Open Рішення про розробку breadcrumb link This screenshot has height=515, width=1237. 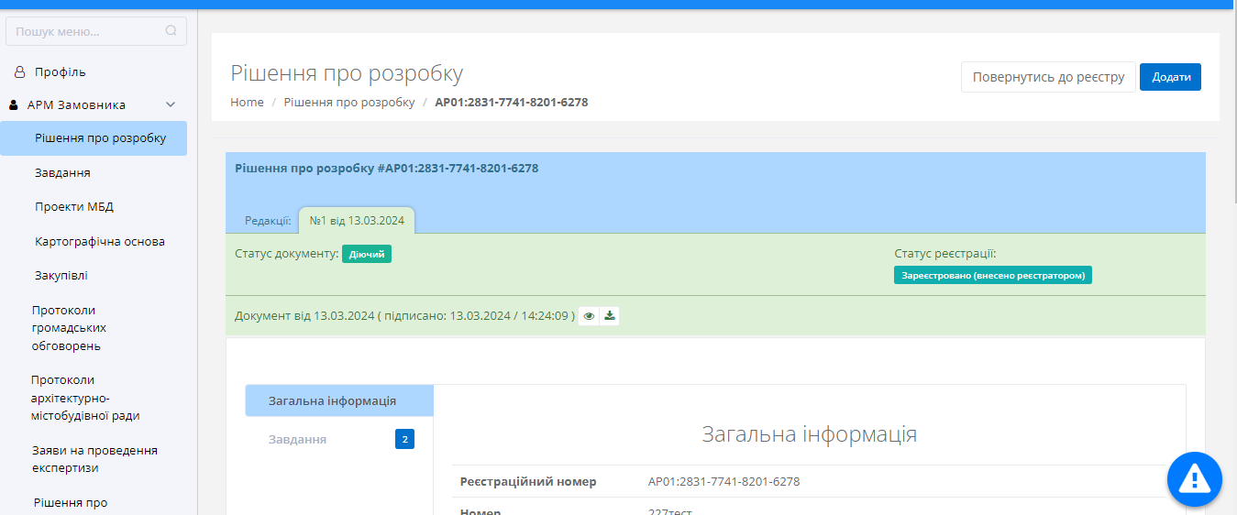click(x=349, y=103)
